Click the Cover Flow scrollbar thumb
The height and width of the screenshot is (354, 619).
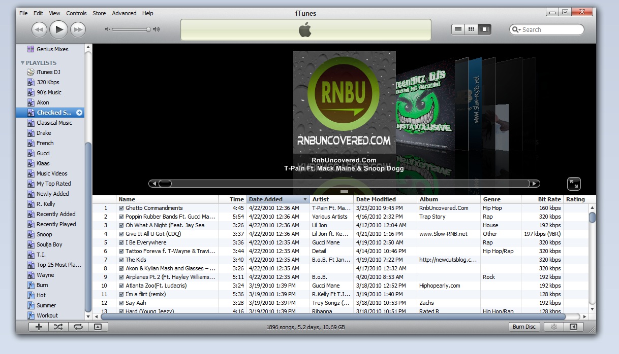pos(165,184)
